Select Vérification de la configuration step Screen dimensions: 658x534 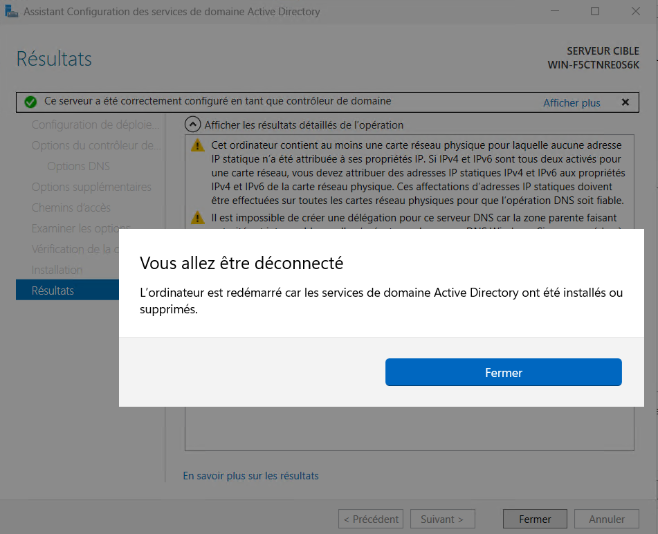75,249
